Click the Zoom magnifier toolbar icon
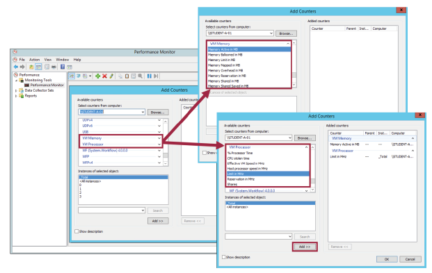The image size is (432, 273). click(x=141, y=76)
